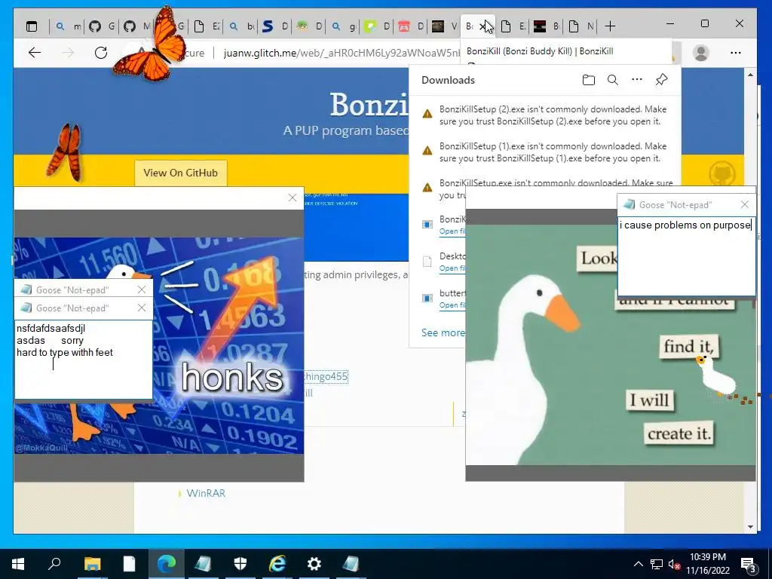Screen dimensions: 772x579
Task: Switch to first search tab labeled 'm'
Action: click(69, 26)
